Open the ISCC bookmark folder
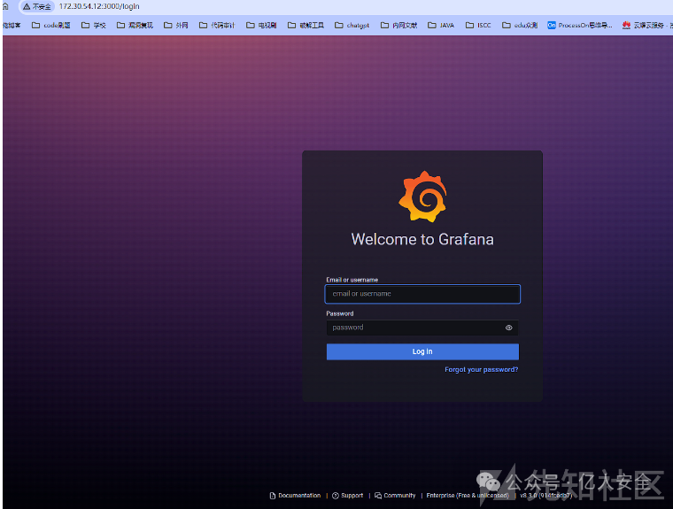 pyautogui.click(x=478, y=26)
